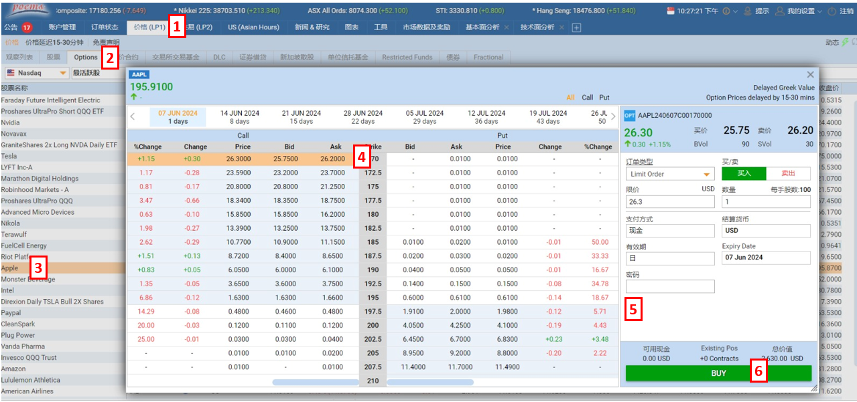Open the 结算货币 USD selector
Image resolution: width=857 pixels, height=402 pixels.
click(x=767, y=230)
